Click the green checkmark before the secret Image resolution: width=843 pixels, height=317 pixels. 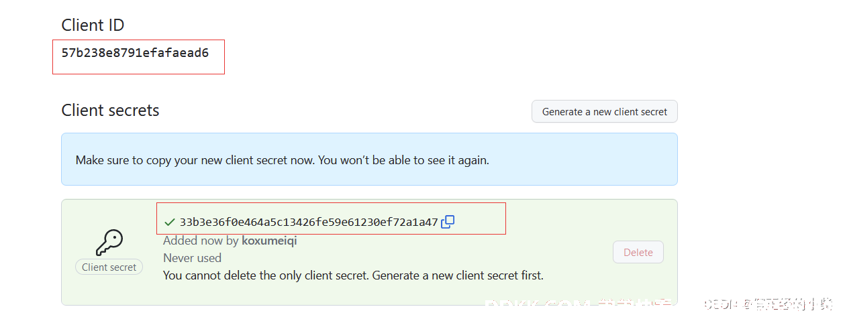(169, 222)
